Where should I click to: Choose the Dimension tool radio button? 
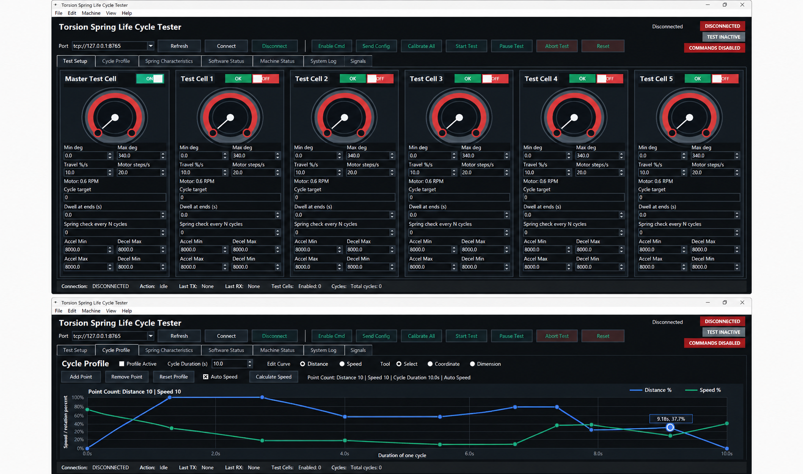(472, 364)
